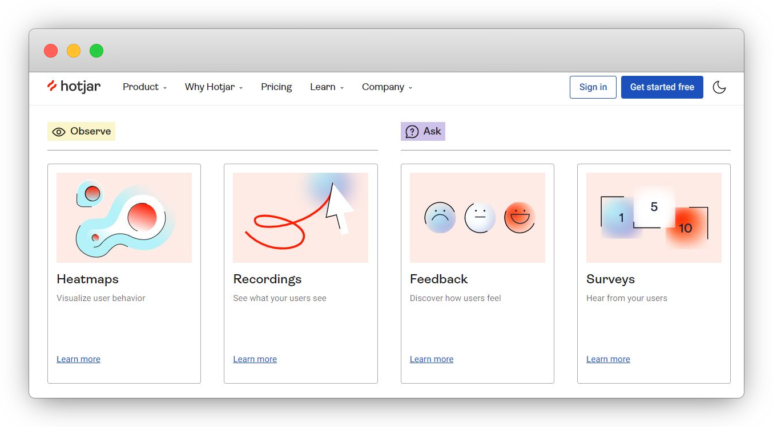Screen dimensions: 773x427
Task: Click Learn more under Heatmaps
Action: click(78, 359)
